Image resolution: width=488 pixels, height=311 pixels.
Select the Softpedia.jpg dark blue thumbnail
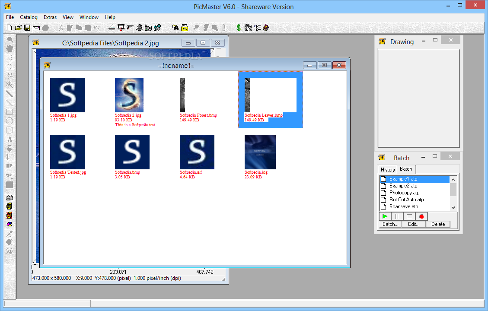(260, 152)
